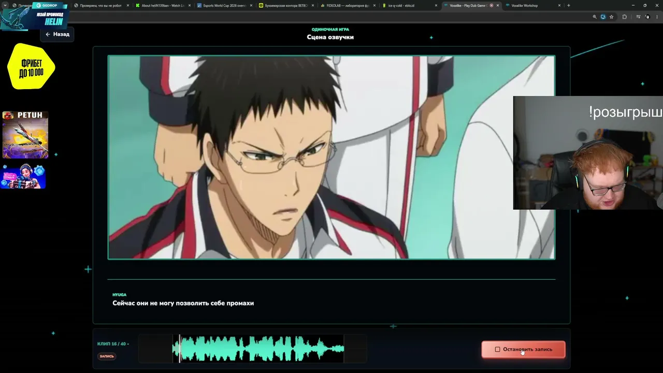This screenshot has width=663, height=373.
Task: Expand the tab search dropdown arrow
Action: click(x=5, y=6)
